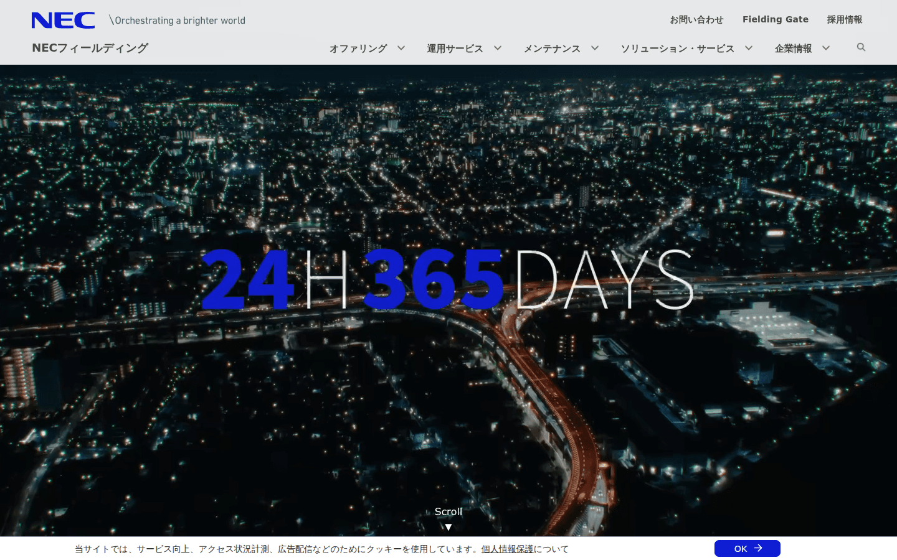Open the Fielding Gate link
This screenshot has height=560, width=897.
(776, 19)
